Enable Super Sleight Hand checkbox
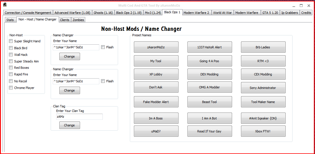 (11, 41)
